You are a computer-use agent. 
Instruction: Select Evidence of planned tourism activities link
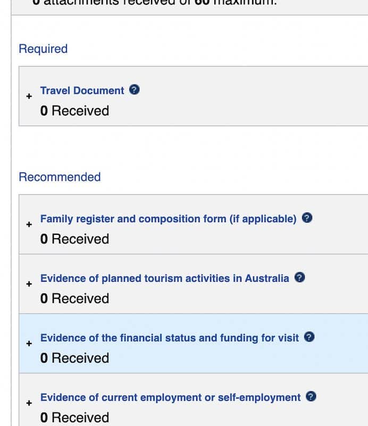[x=164, y=278]
